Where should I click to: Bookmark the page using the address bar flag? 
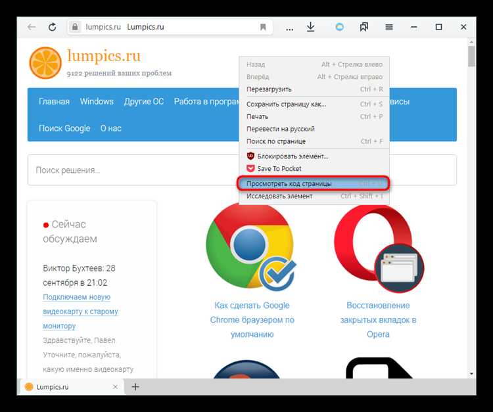[x=263, y=28]
